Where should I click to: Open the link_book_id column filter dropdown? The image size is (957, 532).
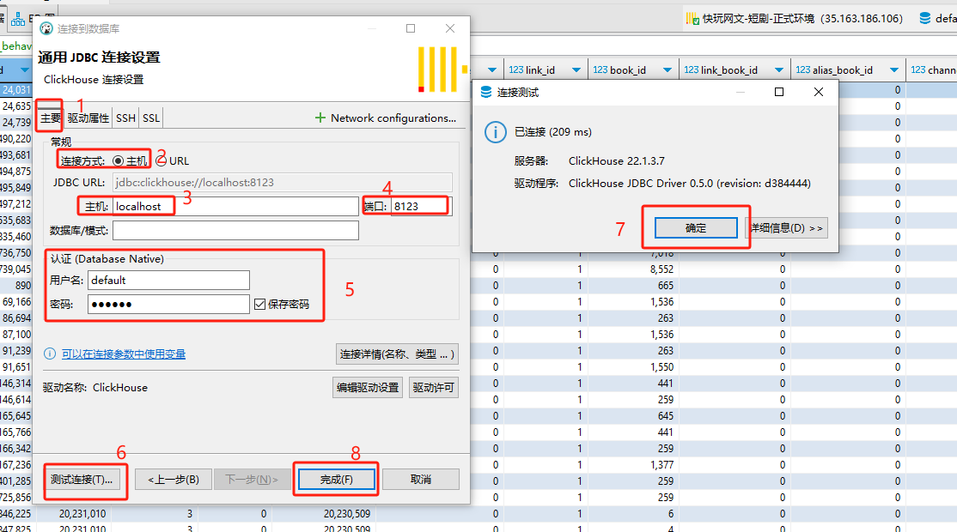coord(779,70)
